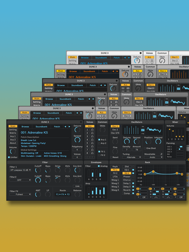This screenshot has height=252, width=189.
Task: Solo voice 3 with its headphone icon
Action: (x=92, y=136)
